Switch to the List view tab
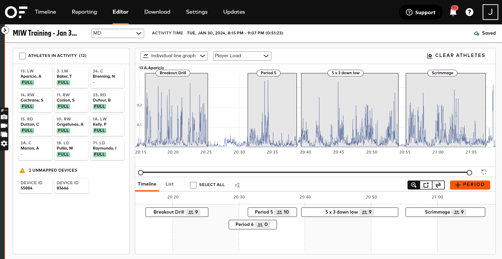Screen dimensions: 502x259 click(x=170, y=184)
